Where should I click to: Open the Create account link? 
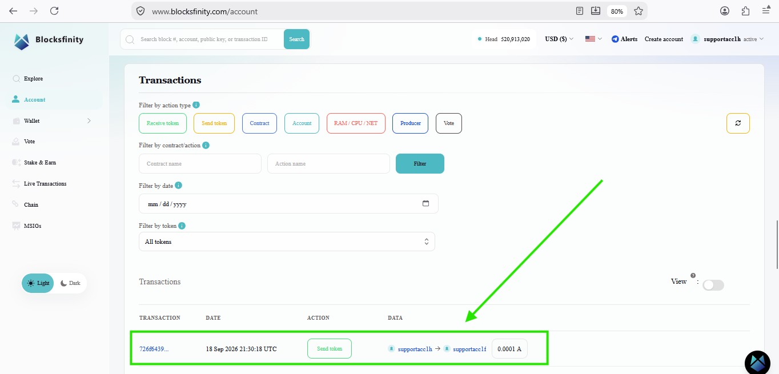[x=664, y=39]
